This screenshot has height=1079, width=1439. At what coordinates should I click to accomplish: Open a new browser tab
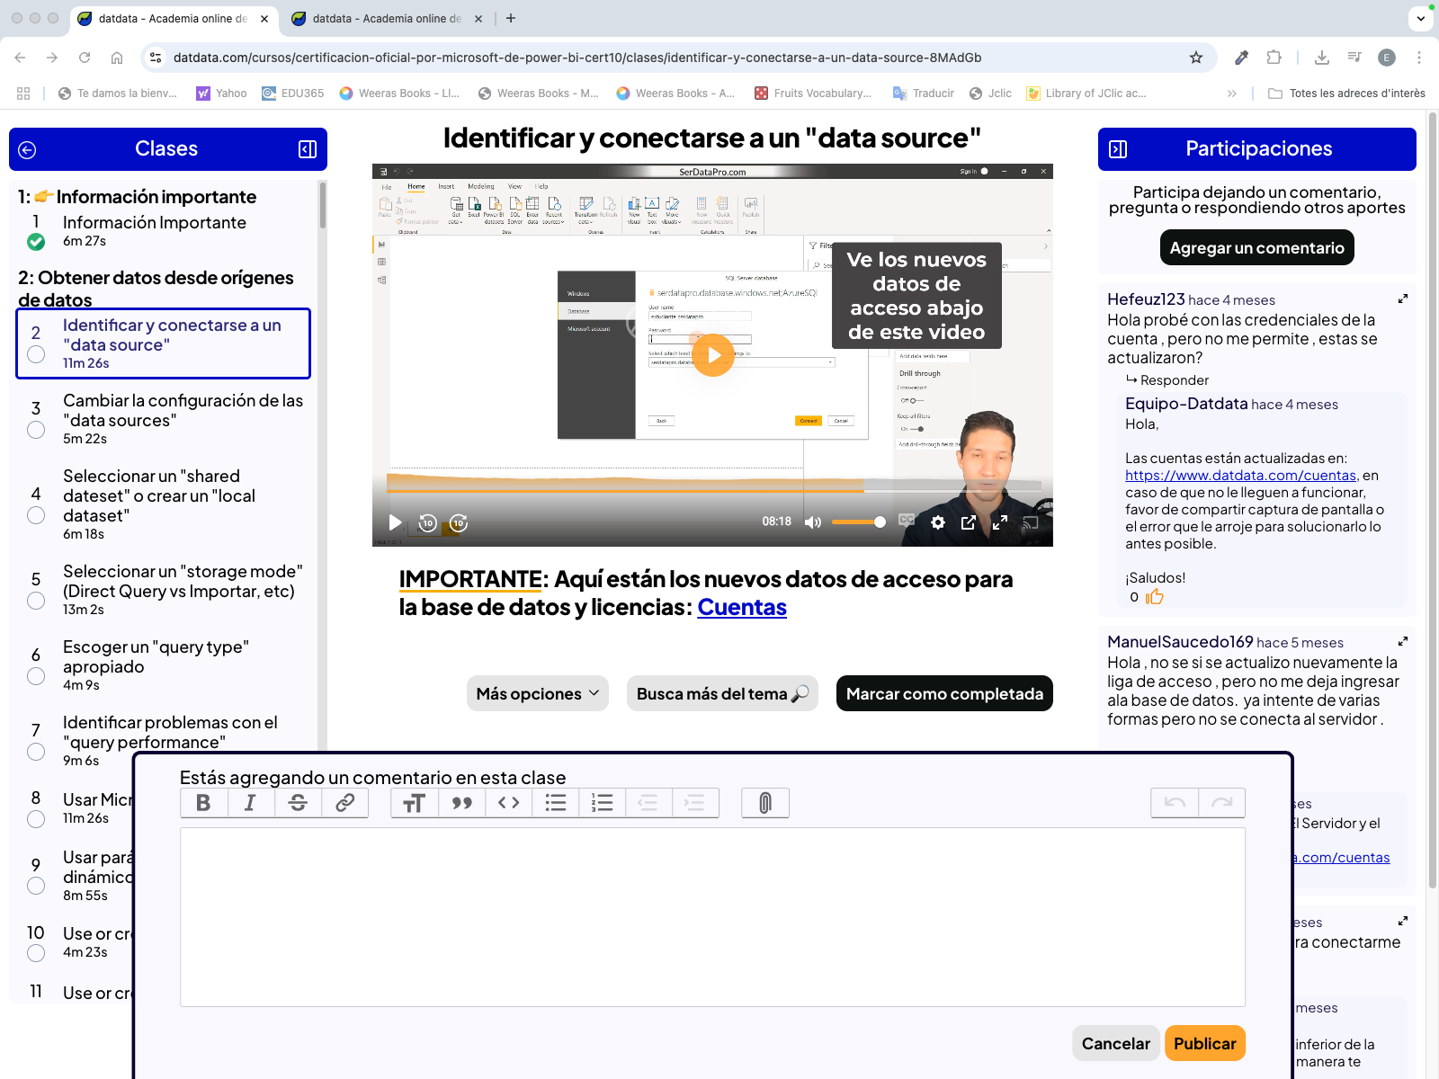511,18
